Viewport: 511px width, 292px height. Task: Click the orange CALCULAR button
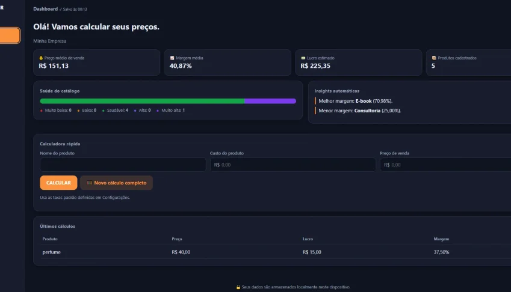click(58, 183)
